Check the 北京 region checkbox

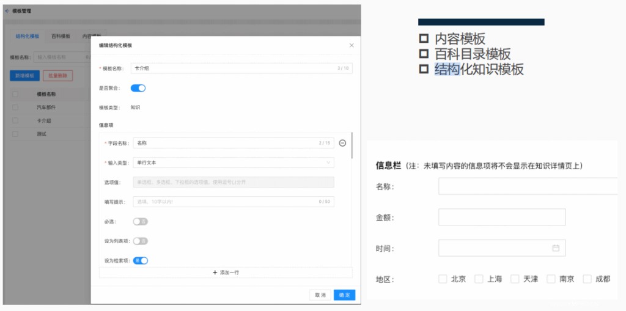tap(443, 279)
